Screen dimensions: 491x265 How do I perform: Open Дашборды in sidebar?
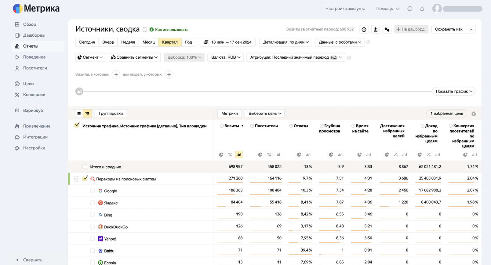coord(34,35)
